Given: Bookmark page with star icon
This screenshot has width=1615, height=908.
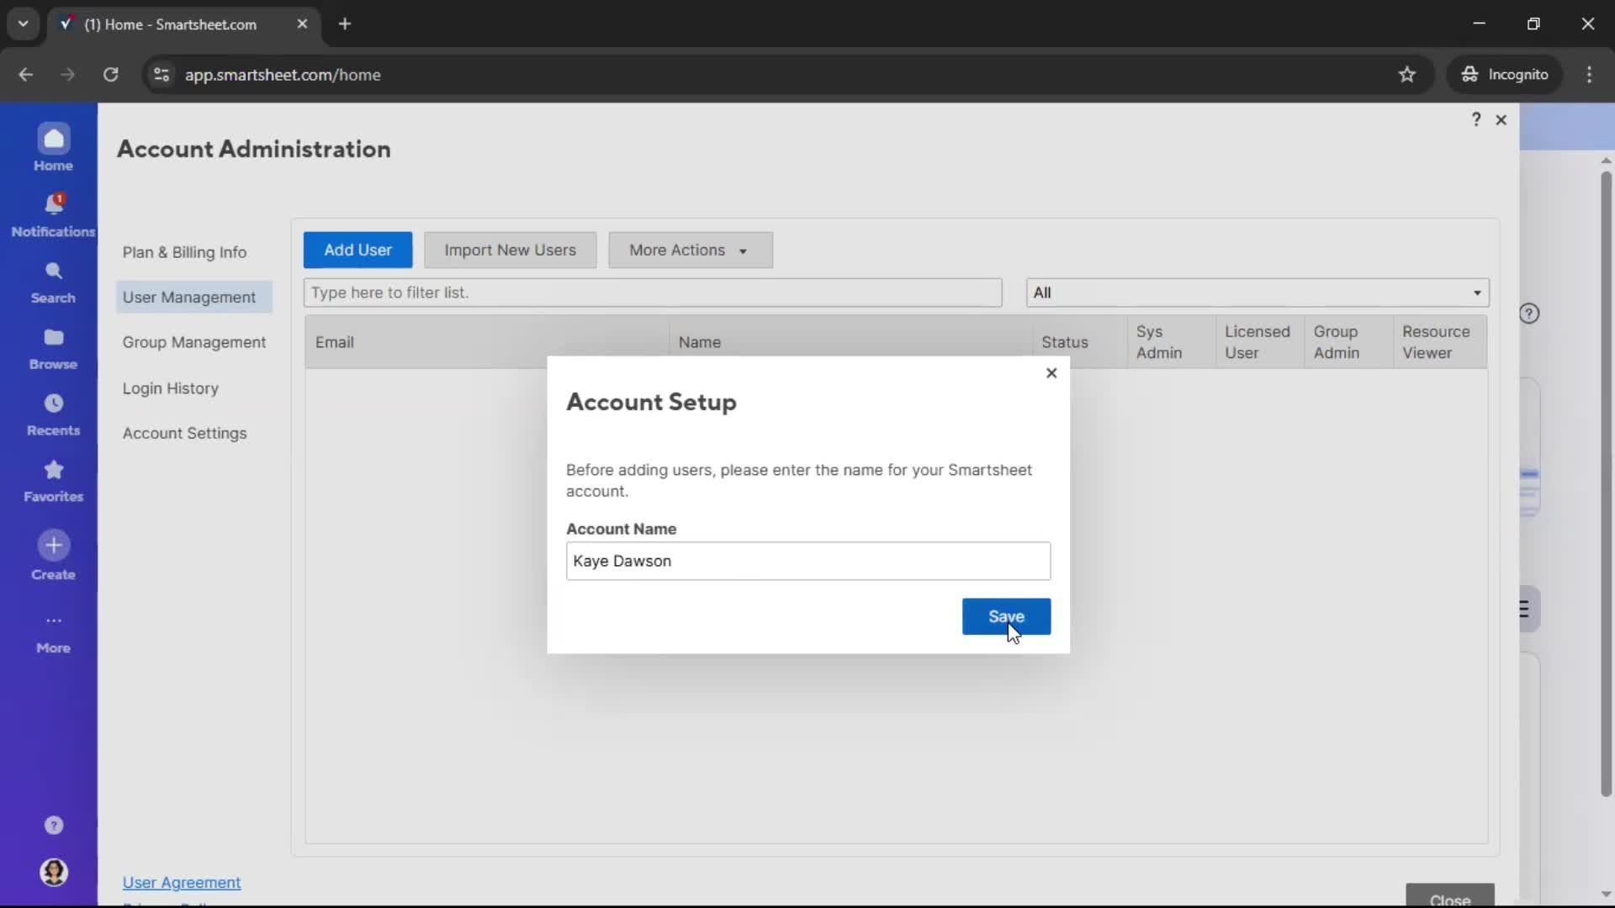Looking at the screenshot, I should point(1406,75).
